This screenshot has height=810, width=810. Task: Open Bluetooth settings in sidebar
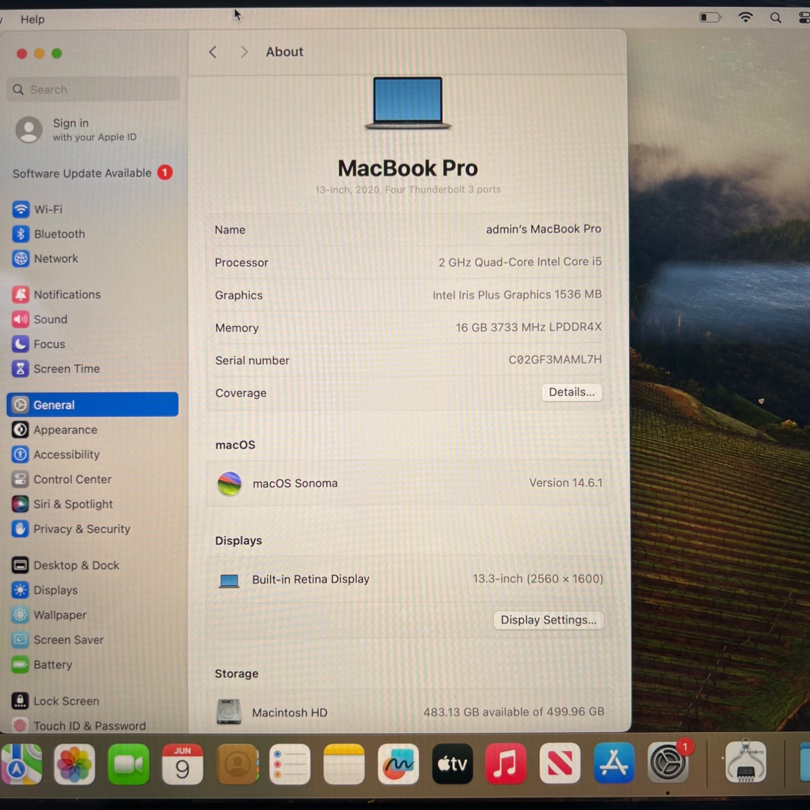[49, 234]
